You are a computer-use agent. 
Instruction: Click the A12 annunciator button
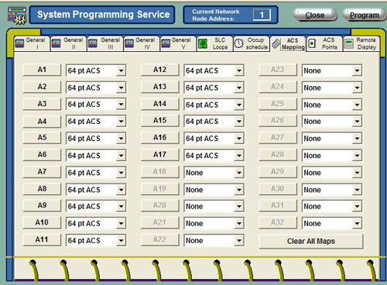(x=159, y=70)
